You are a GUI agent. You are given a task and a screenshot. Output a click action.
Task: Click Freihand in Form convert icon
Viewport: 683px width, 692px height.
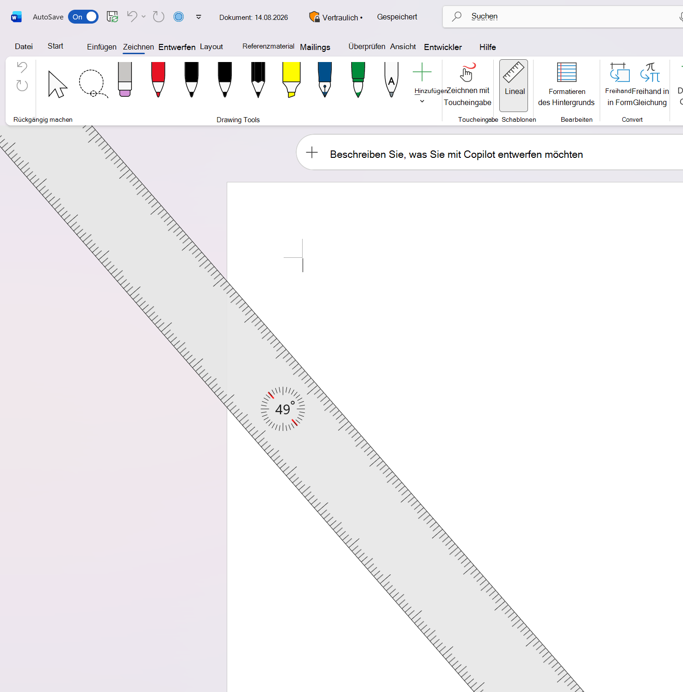pyautogui.click(x=619, y=85)
